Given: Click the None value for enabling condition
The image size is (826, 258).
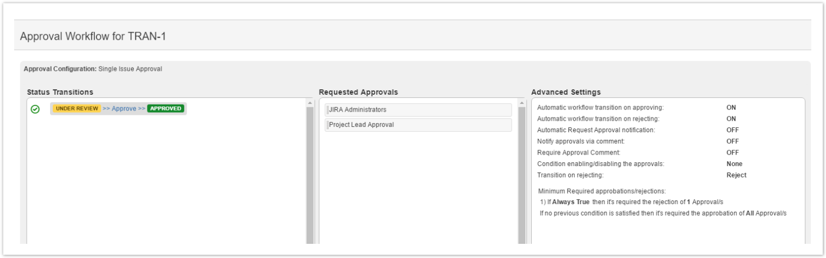Looking at the screenshot, I should 734,164.
